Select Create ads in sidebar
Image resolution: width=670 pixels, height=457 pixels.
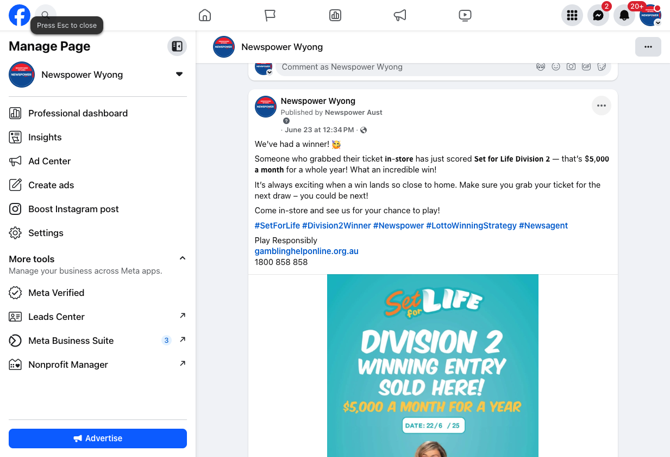click(x=98, y=185)
